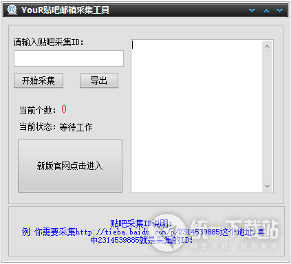This screenshot has width=291, height=264.
Task: Click the example tieba.baidu.com URL text
Action: (147, 232)
